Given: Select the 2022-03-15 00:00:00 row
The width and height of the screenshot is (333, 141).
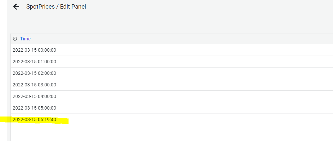Looking at the screenshot, I should tap(172, 50).
